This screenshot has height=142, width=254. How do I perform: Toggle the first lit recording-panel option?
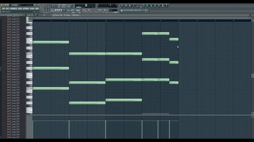(84, 10)
